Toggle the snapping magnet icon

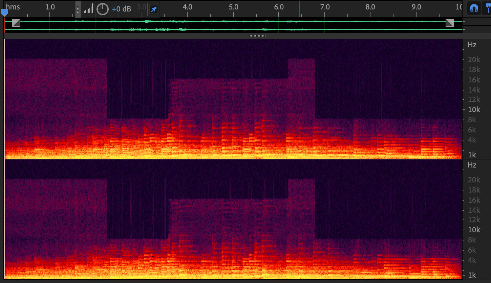point(474,9)
